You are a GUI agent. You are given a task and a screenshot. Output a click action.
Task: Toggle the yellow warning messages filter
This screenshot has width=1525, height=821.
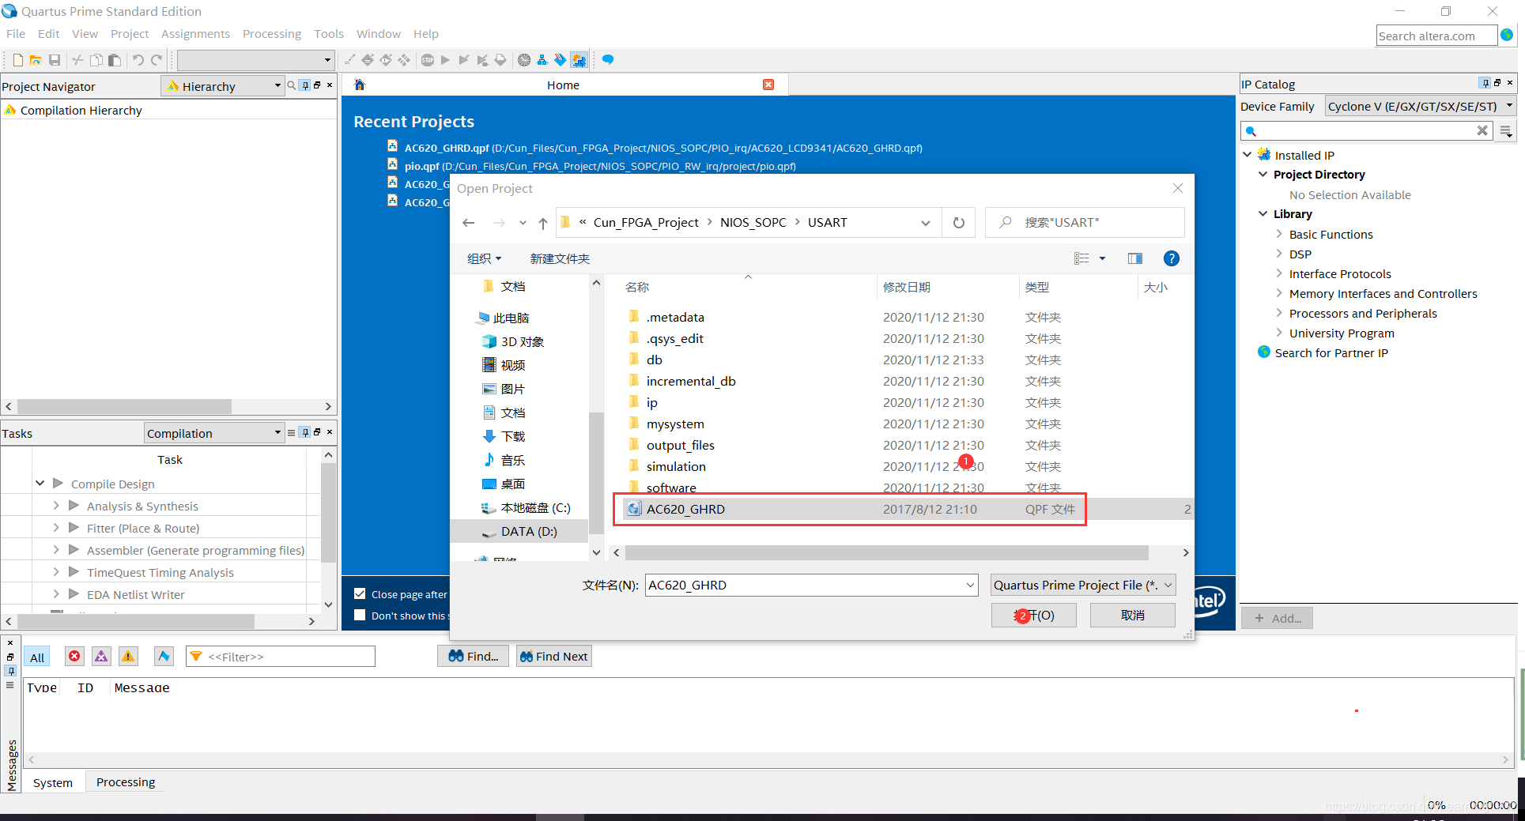128,656
